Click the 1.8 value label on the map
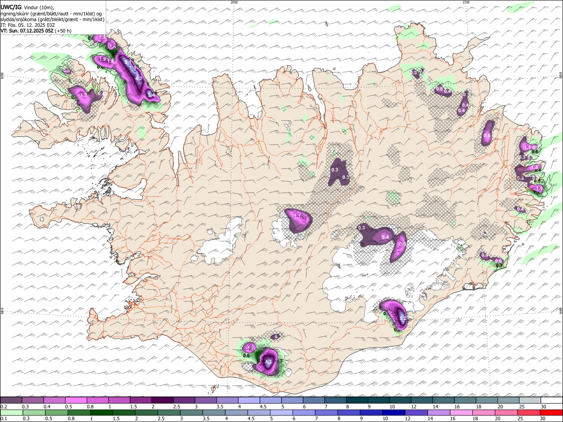The image size is (563, 422). 110,61
